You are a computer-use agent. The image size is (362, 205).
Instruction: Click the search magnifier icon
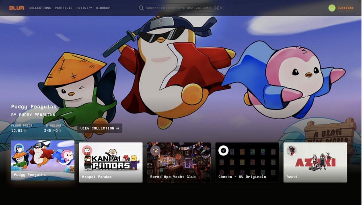pyautogui.click(x=141, y=8)
